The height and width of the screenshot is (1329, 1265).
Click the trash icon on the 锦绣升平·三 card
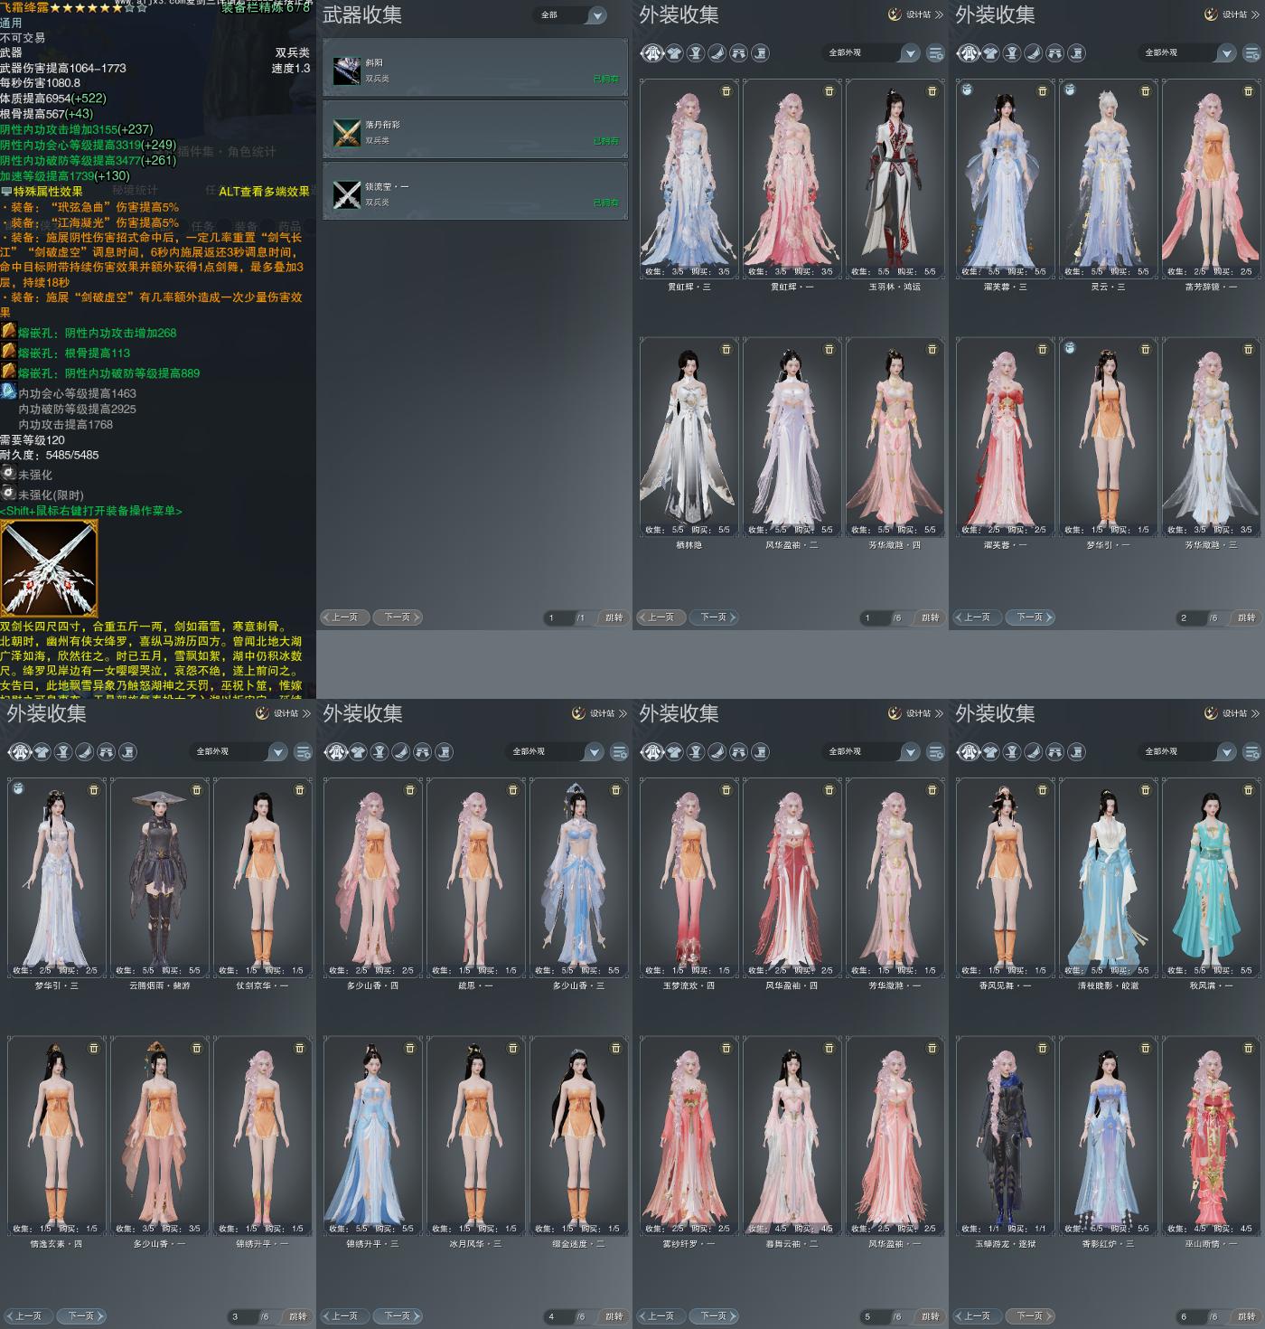pos(409,1049)
